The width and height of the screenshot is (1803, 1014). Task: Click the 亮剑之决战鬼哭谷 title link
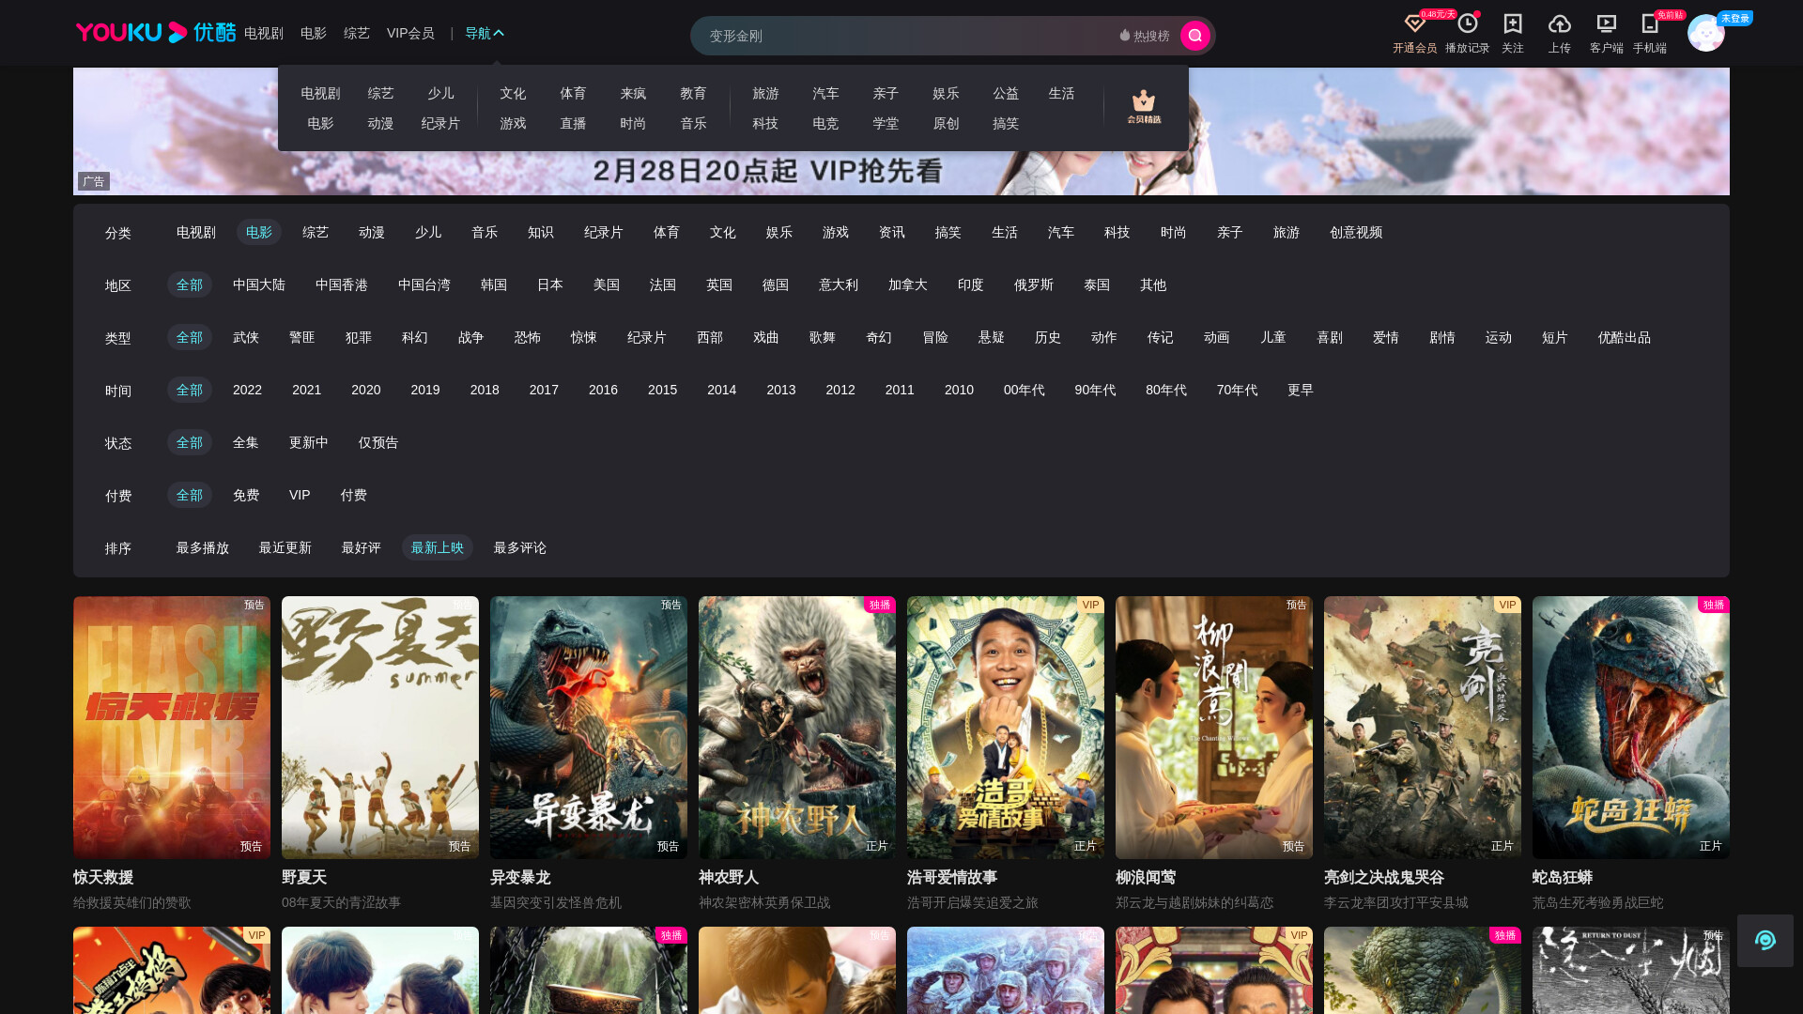[x=1384, y=877]
